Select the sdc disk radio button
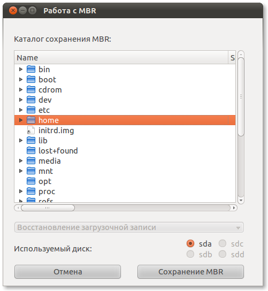The height and width of the screenshot is (291, 268). (x=223, y=243)
